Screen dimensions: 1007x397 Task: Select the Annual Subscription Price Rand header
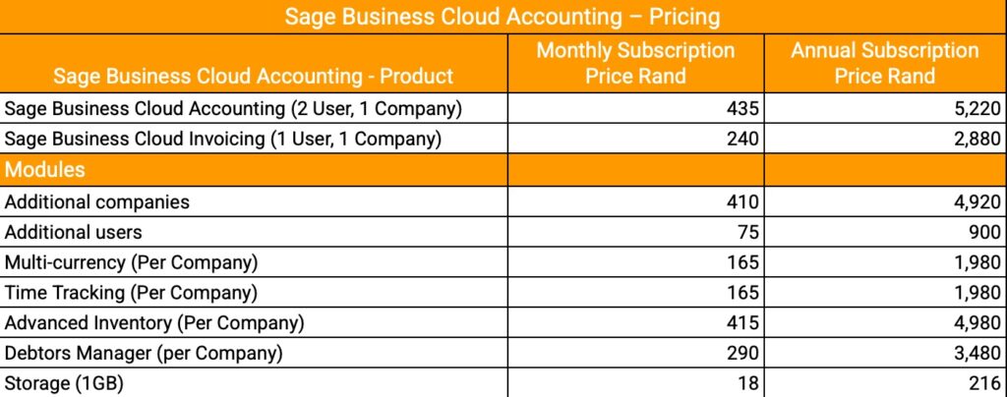point(884,63)
